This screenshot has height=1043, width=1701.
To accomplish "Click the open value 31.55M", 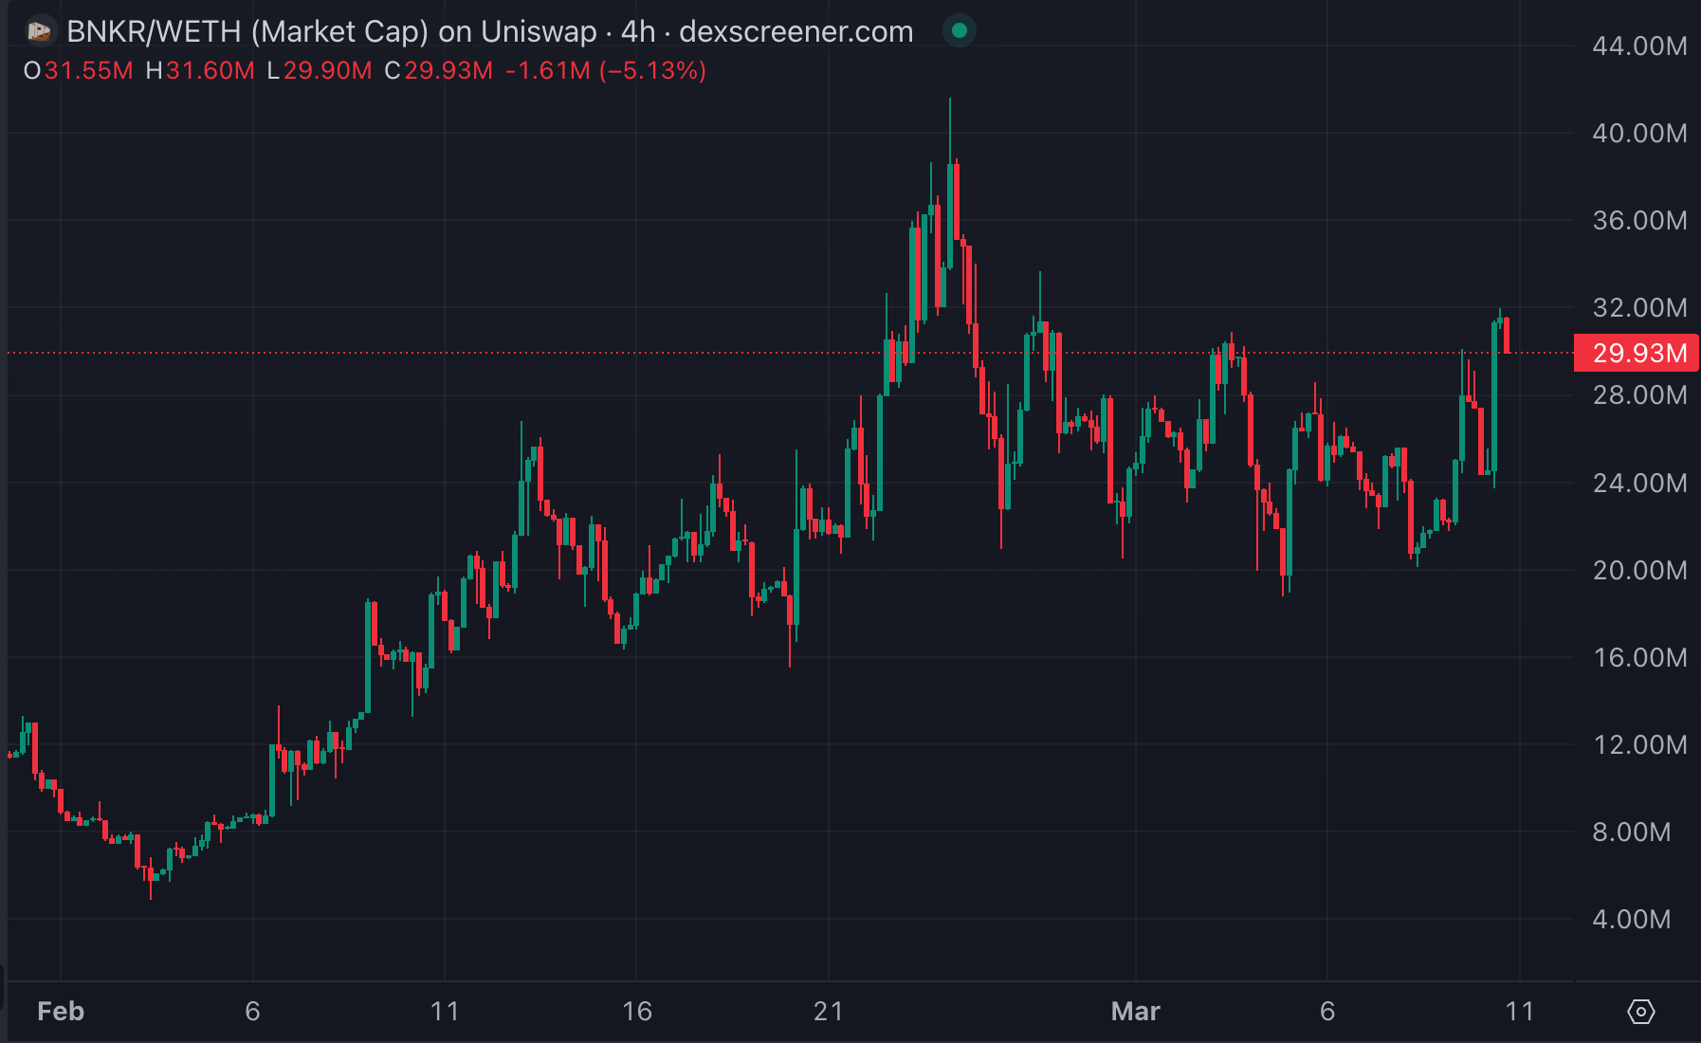I will tap(88, 71).
